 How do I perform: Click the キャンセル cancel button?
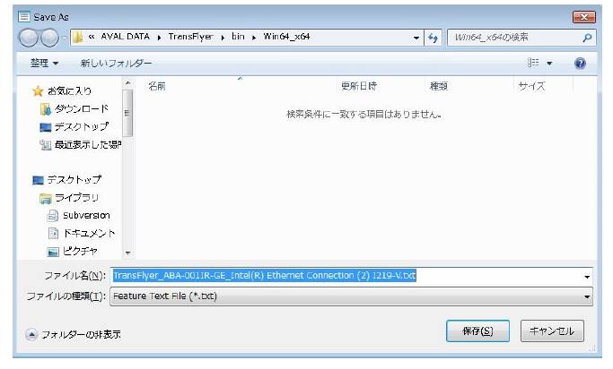[552, 330]
